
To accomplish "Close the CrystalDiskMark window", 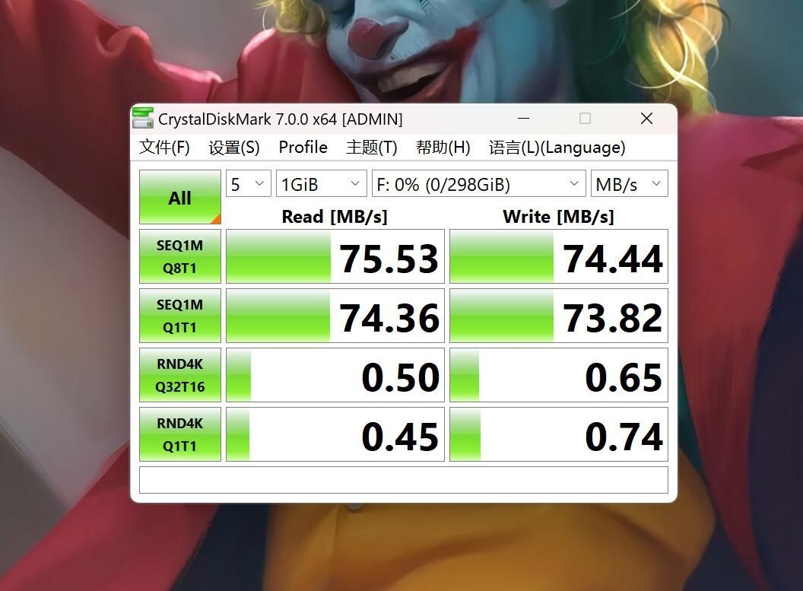I will tap(647, 119).
